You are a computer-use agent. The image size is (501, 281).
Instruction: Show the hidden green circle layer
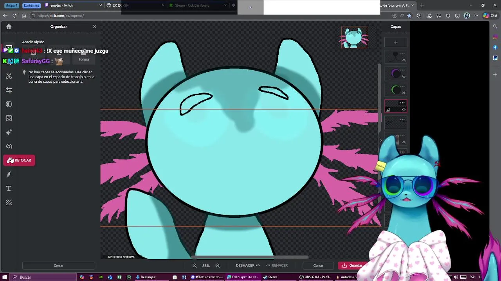[x=404, y=93]
